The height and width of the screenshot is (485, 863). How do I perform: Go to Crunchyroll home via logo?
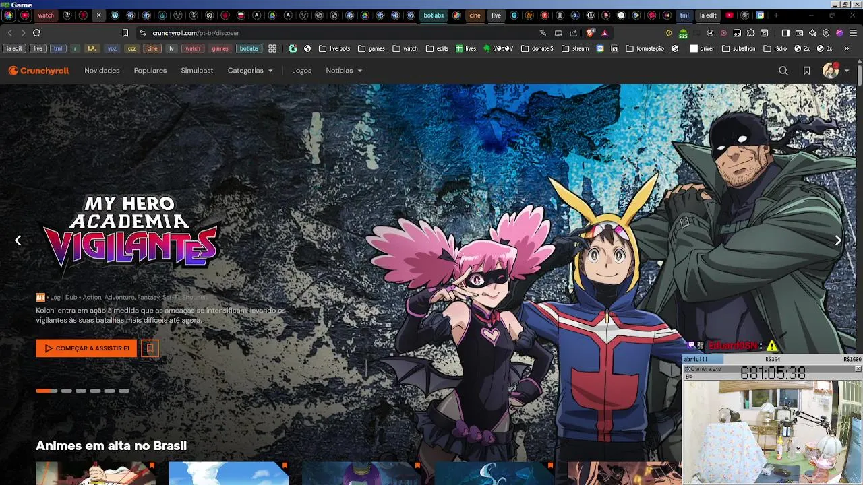click(38, 71)
